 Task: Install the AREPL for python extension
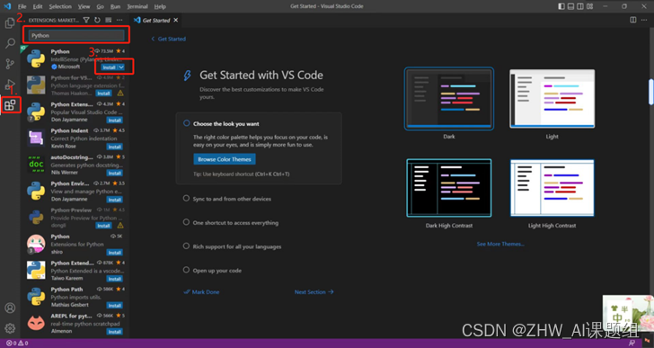114,332
